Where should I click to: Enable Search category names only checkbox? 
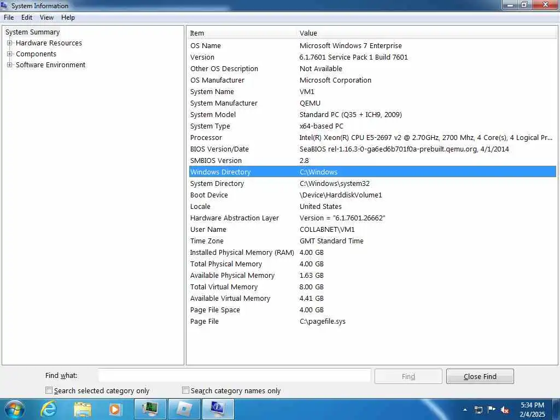coord(185,390)
